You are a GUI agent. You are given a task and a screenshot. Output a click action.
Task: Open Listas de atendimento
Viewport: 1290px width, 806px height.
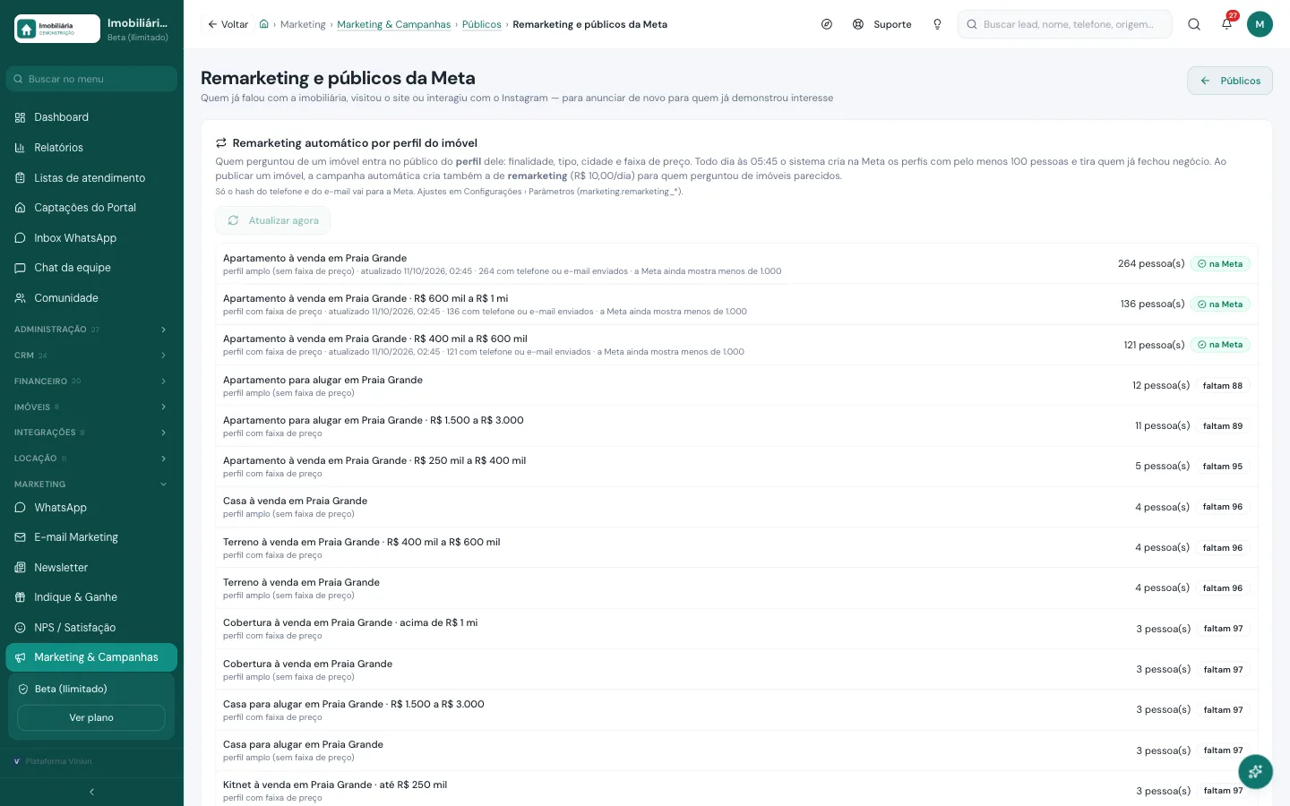pyautogui.click(x=91, y=178)
